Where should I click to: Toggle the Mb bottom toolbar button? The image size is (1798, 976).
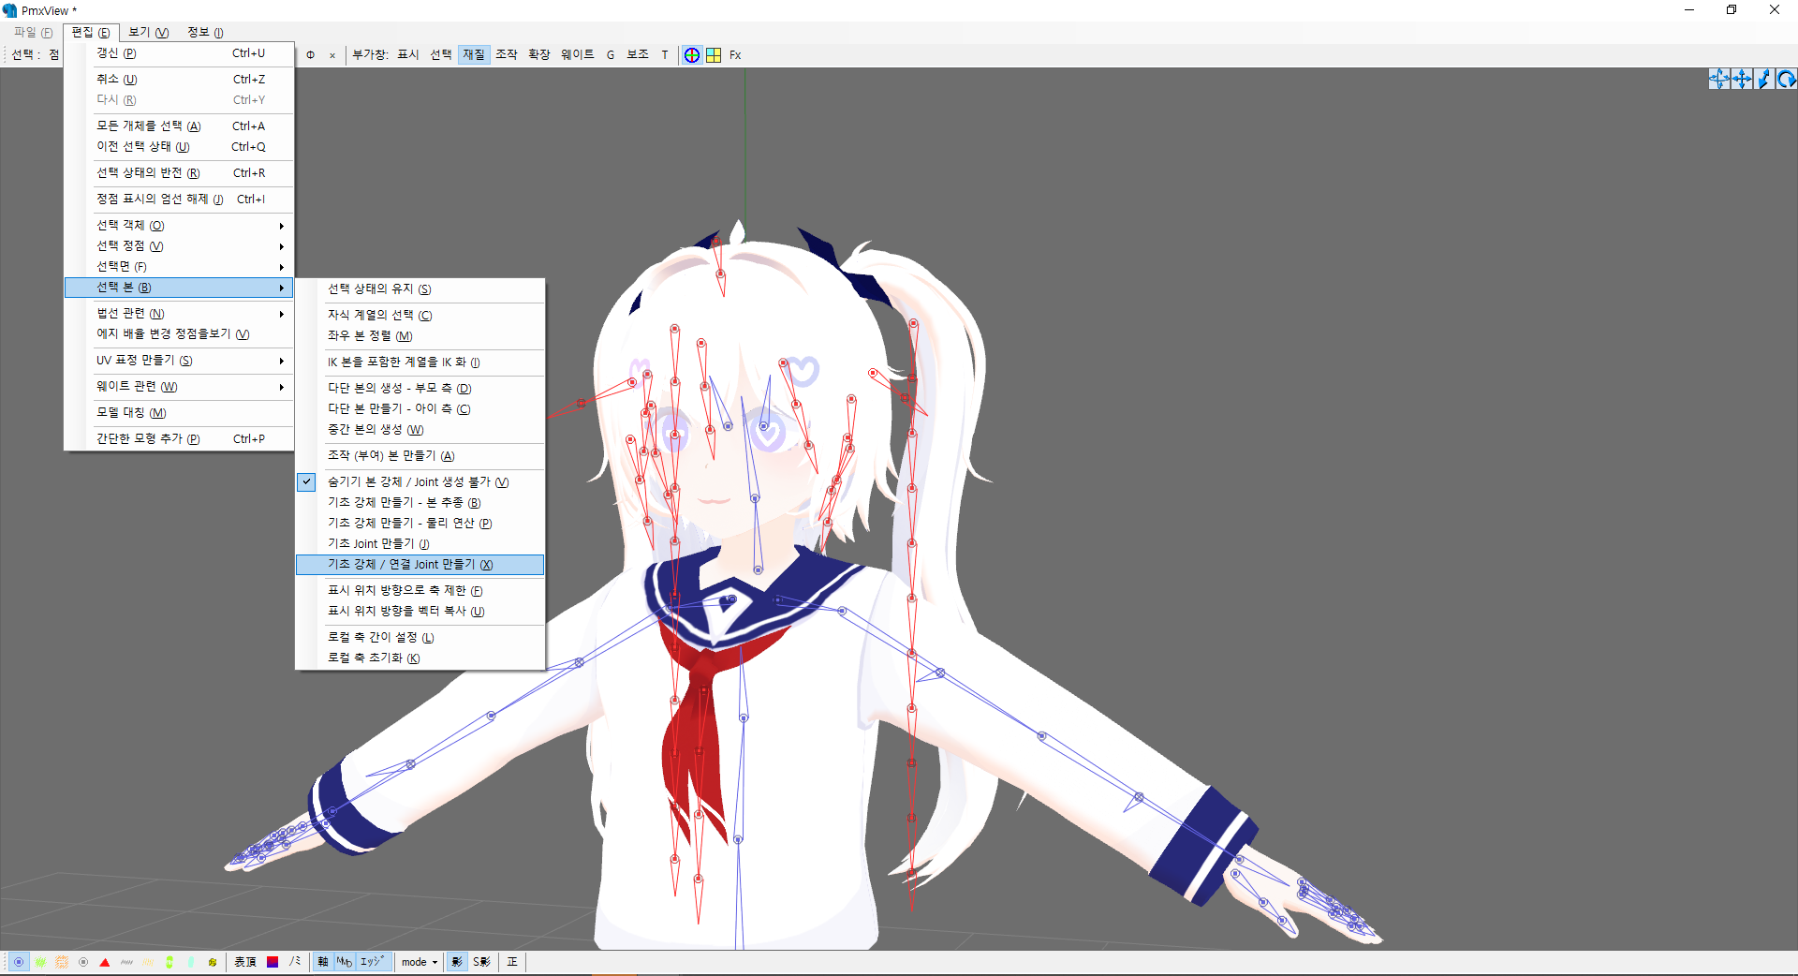tap(345, 962)
